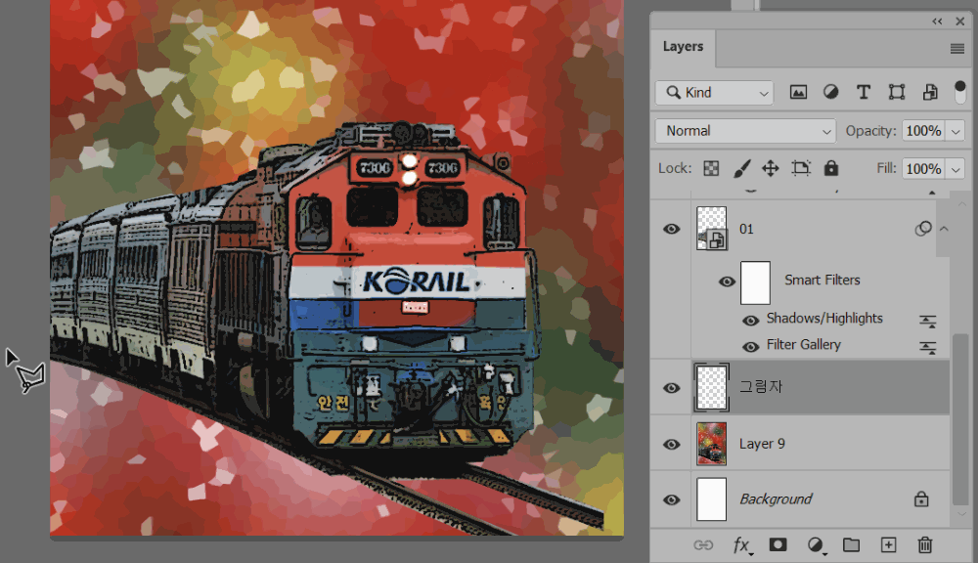Toggle layer filtering on/off switch
The image size is (978, 563).
point(960,92)
